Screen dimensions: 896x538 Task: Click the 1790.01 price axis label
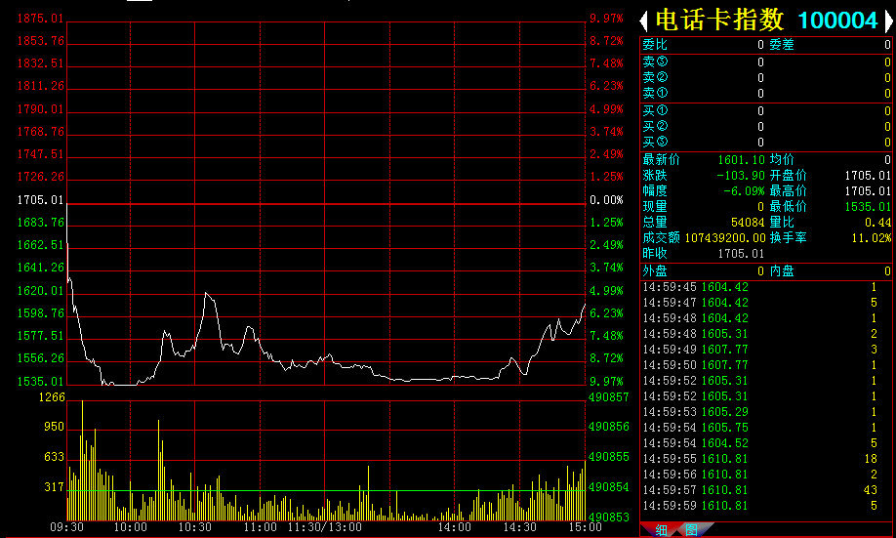point(40,109)
